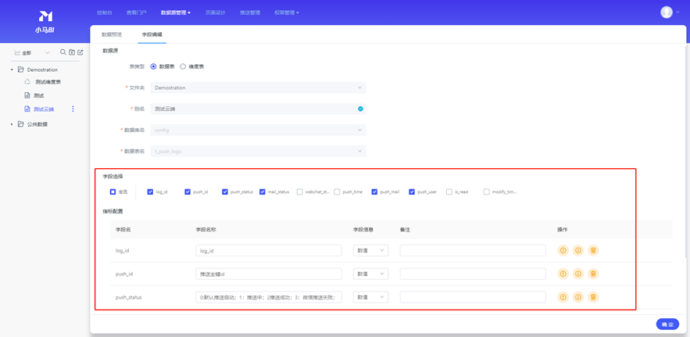This screenshot has width=690, height=337.
Task: Click the move-down icon in the push_status row
Action: [x=578, y=298]
